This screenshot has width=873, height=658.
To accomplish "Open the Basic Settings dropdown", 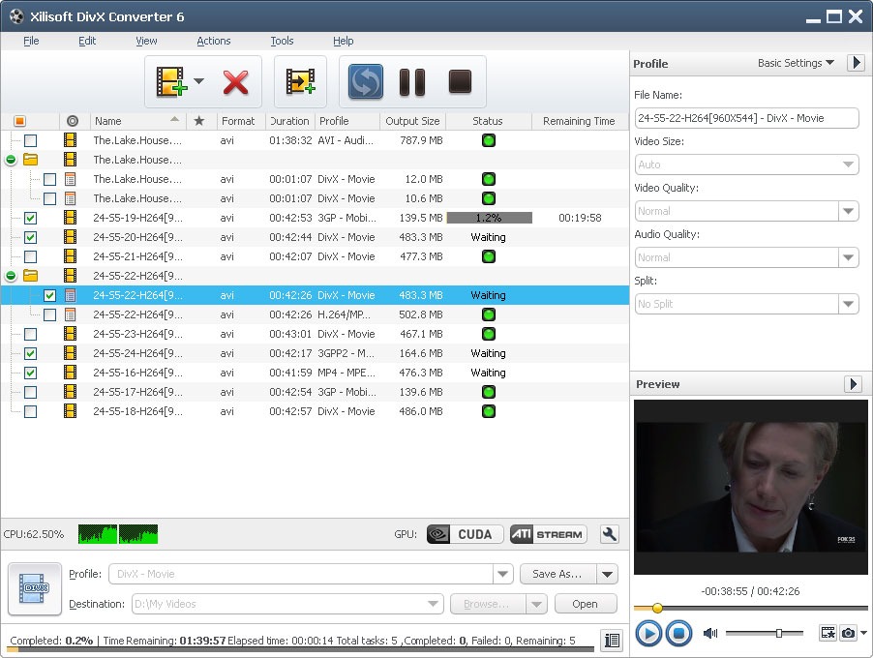I will (796, 63).
